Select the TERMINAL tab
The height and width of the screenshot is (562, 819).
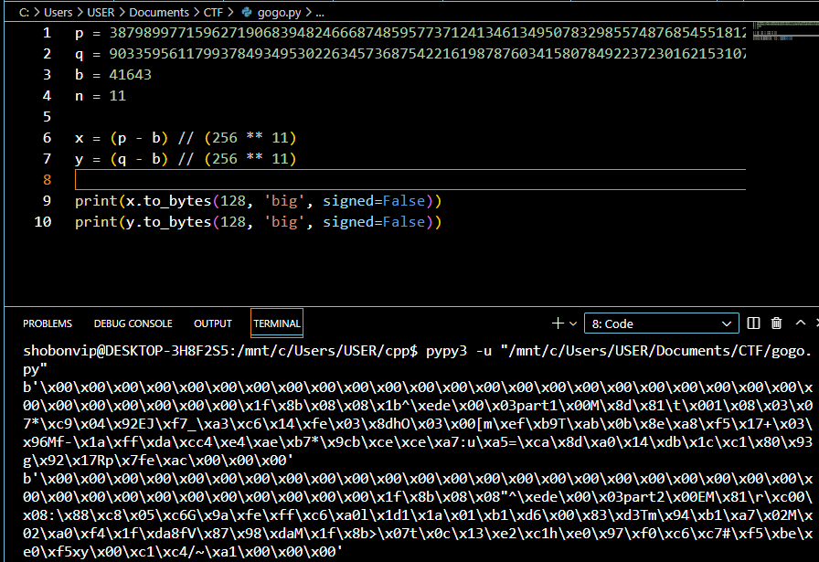click(277, 323)
